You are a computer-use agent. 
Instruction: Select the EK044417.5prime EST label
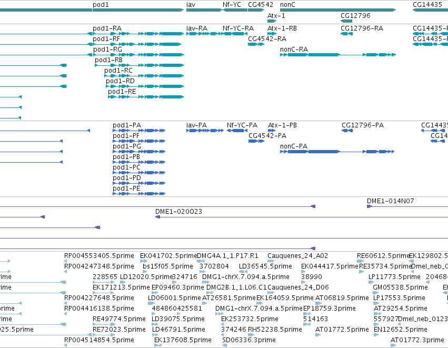[330, 266]
